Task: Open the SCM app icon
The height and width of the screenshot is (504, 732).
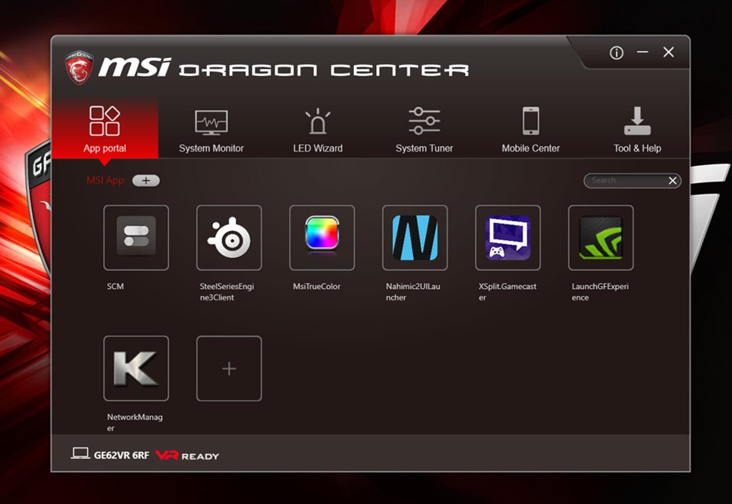Action: [x=136, y=237]
